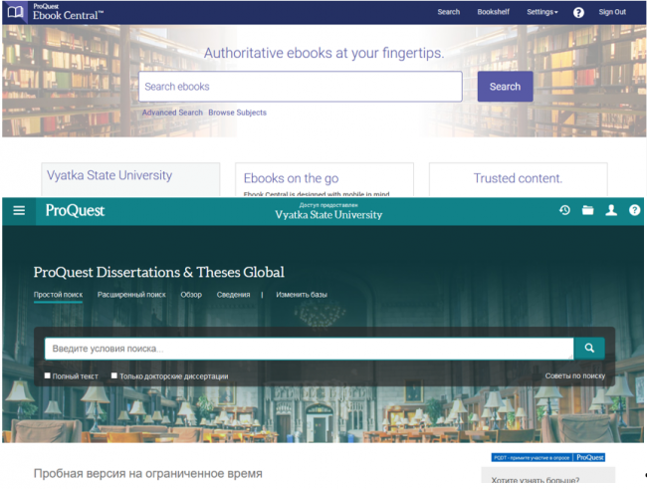Open recent searches history icon

564,210
